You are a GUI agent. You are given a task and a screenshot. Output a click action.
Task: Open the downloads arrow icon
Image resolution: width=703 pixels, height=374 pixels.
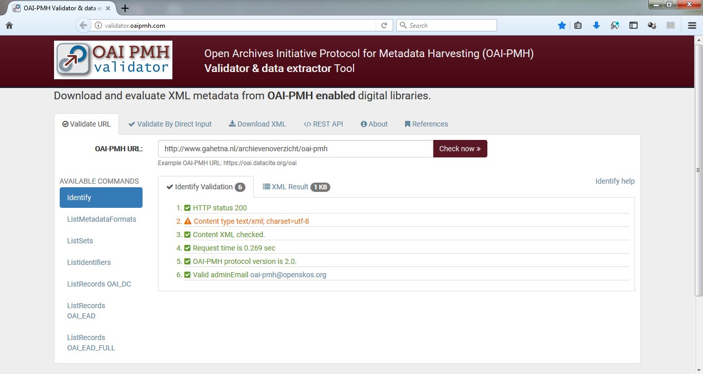pyautogui.click(x=596, y=25)
